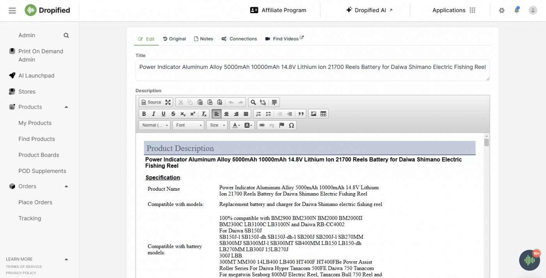The image size is (546, 278).
Task: Maximize the editor
Action: click(x=168, y=102)
